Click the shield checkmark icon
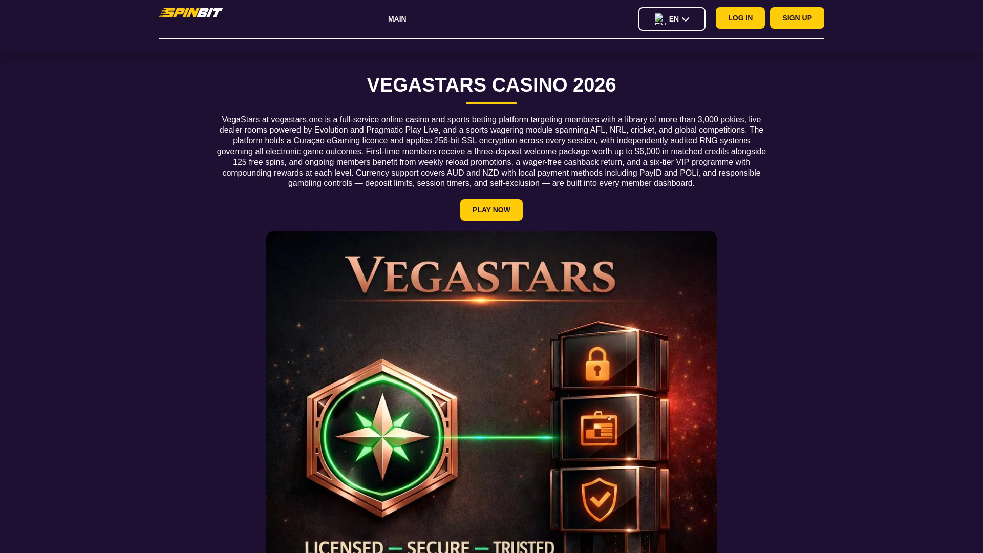Image resolution: width=983 pixels, height=553 pixels. click(599, 498)
